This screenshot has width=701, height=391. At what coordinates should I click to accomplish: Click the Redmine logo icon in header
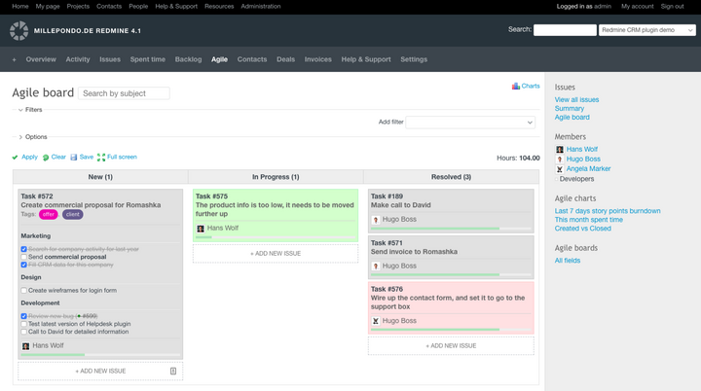pyautogui.click(x=18, y=31)
